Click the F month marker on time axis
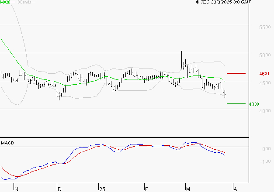 pos(146,189)
